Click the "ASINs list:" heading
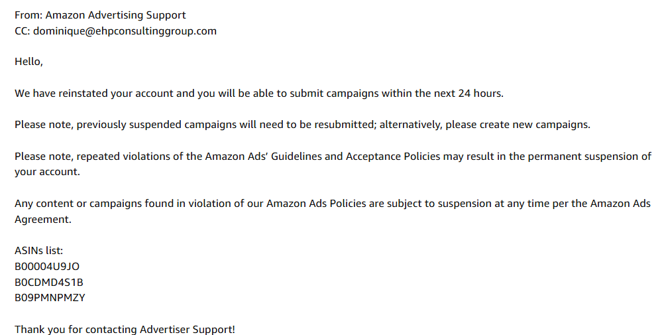This screenshot has height=335, width=664. (38, 251)
